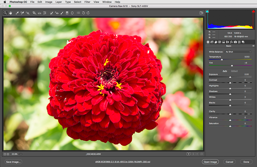Select the White Balance eyedropper tool
Image resolution: width=257 pixels, height=167 pixels.
[x=17, y=13]
